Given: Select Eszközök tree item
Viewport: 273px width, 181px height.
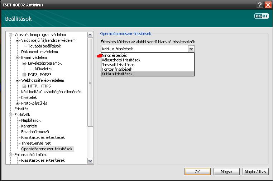Looking at the screenshot, I should (x=22, y=115).
